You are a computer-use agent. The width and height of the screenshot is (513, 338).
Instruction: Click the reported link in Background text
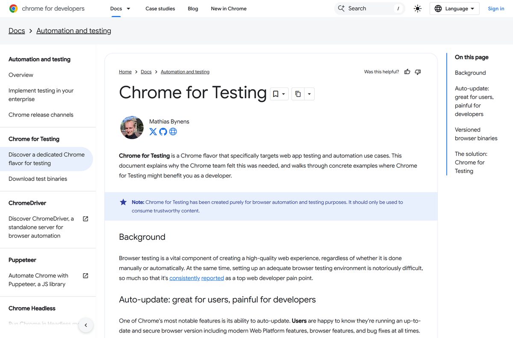(x=212, y=278)
